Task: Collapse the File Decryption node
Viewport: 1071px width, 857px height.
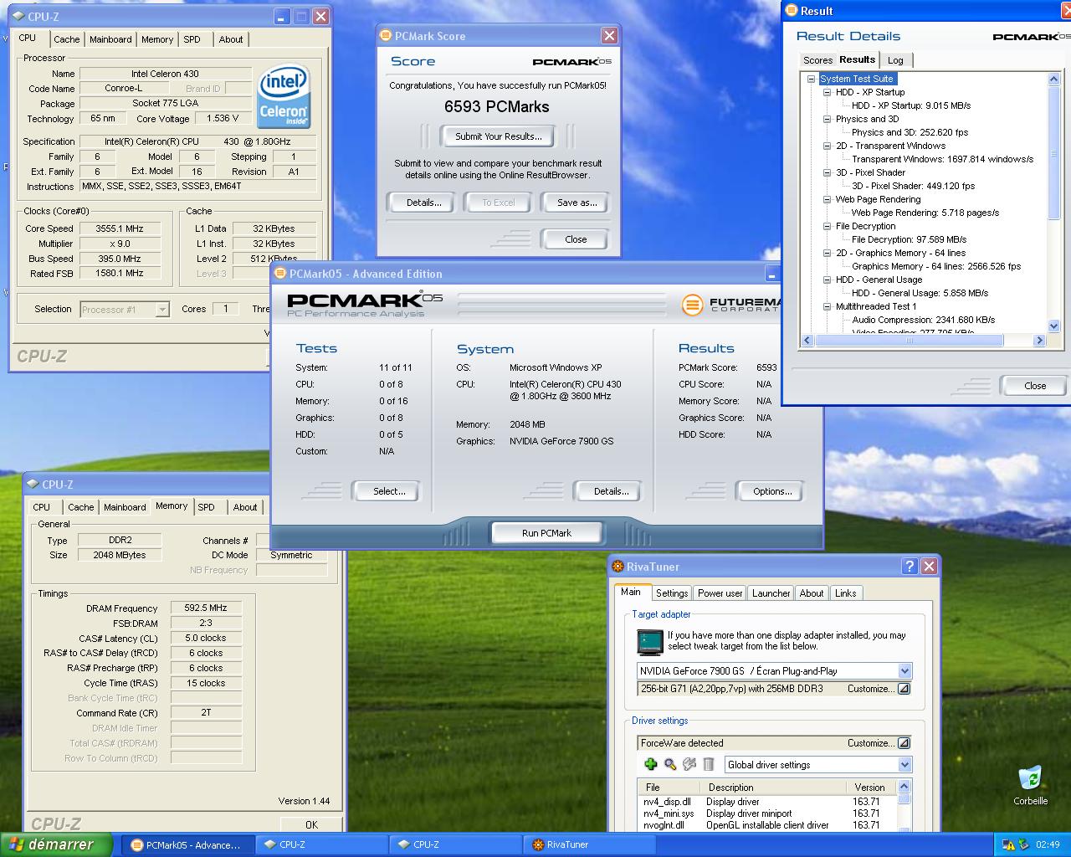Action: (x=827, y=226)
